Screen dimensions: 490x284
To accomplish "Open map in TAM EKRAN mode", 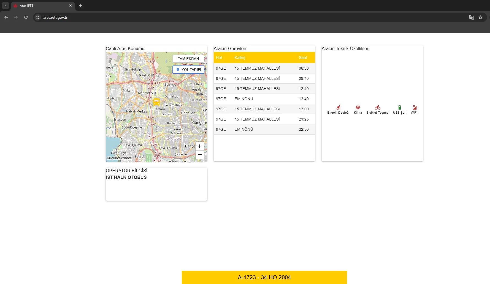I will pyautogui.click(x=188, y=59).
